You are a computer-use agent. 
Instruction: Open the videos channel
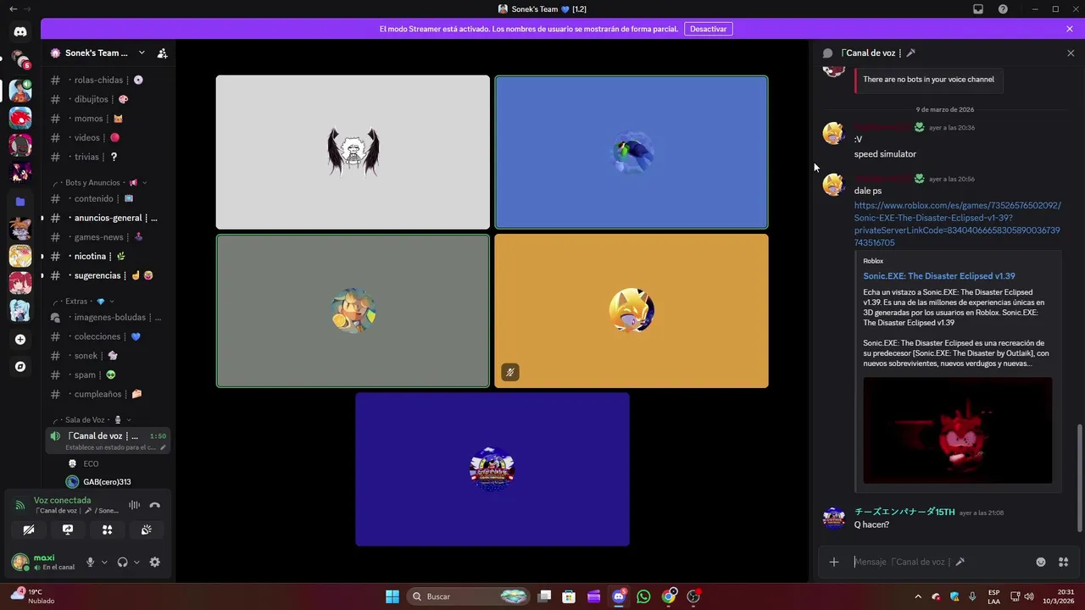108,137
